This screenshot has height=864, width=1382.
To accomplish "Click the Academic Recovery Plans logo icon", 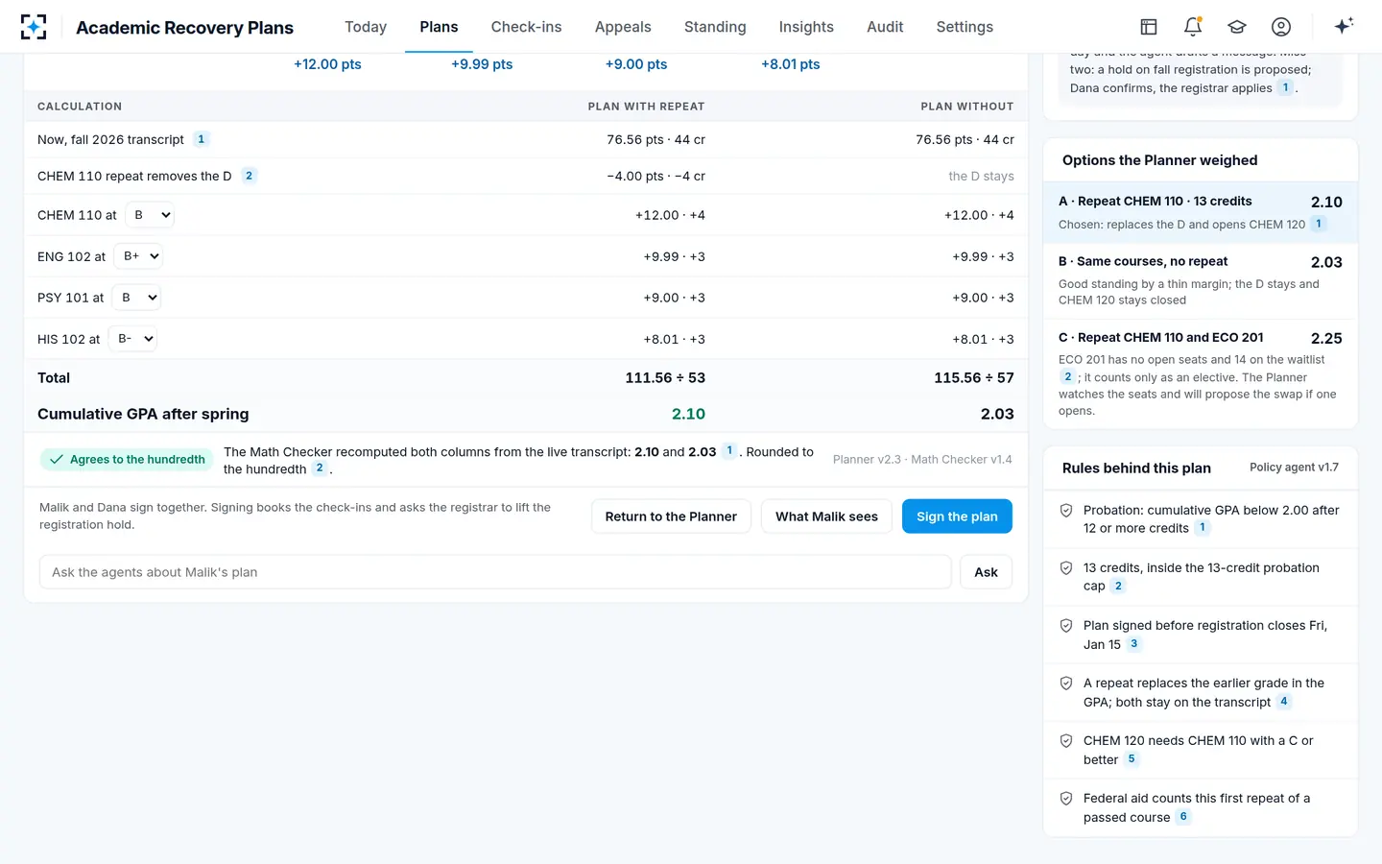I will point(34,27).
